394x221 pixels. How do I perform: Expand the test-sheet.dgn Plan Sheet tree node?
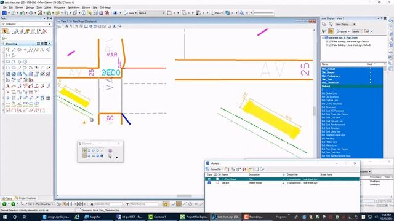pyautogui.click(x=323, y=38)
